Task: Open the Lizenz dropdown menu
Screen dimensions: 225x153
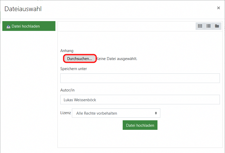Action: pos(116,113)
